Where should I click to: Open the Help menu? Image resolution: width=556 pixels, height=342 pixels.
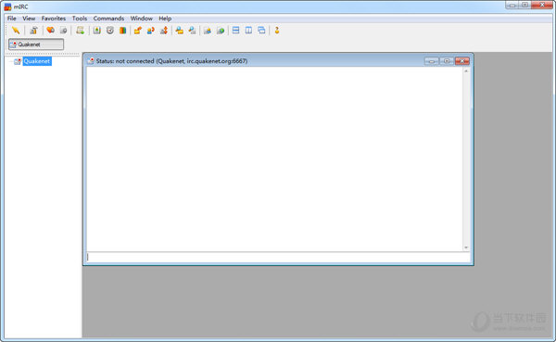pyautogui.click(x=165, y=19)
